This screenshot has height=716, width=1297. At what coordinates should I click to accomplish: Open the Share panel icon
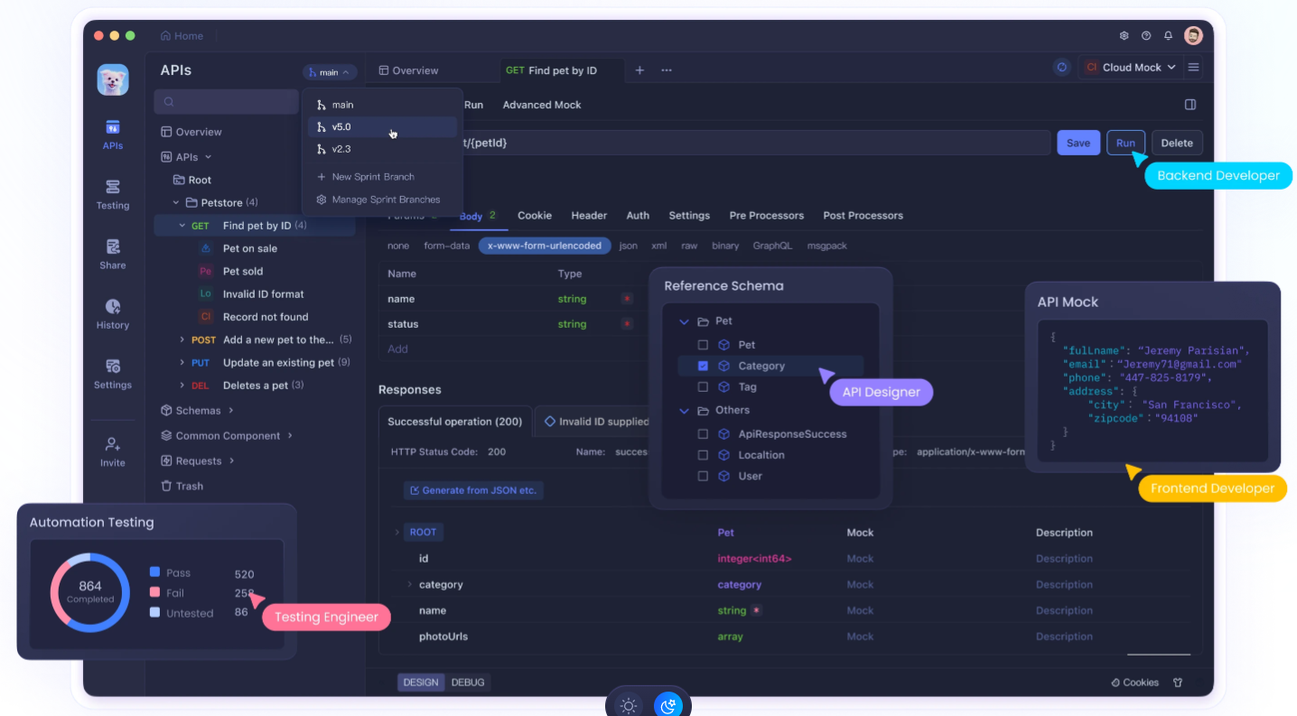[112, 253]
